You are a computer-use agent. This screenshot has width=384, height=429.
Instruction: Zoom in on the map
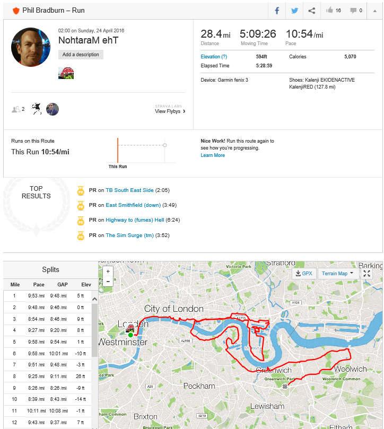pyautogui.click(x=108, y=271)
